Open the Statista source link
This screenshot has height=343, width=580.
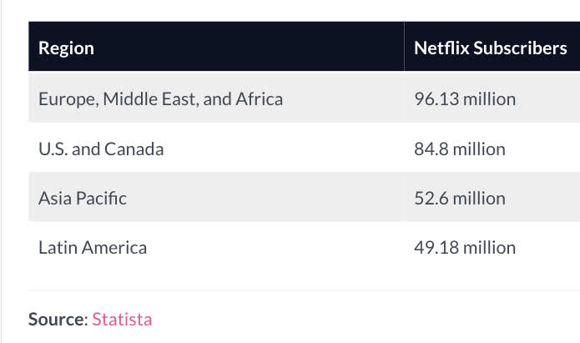pos(122,319)
